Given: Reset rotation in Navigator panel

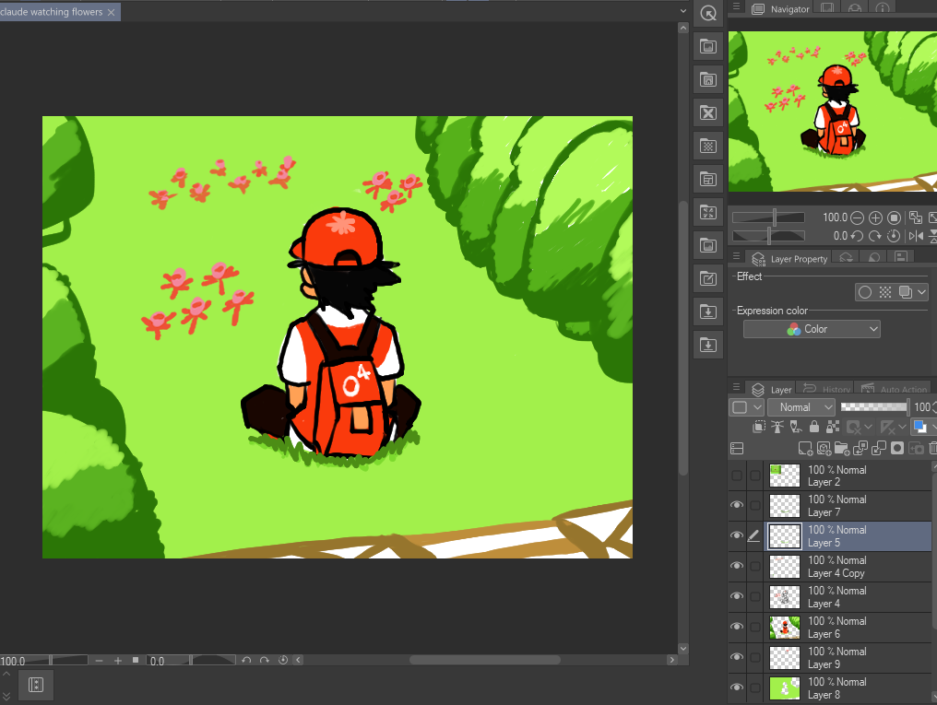Looking at the screenshot, I should click(x=894, y=236).
